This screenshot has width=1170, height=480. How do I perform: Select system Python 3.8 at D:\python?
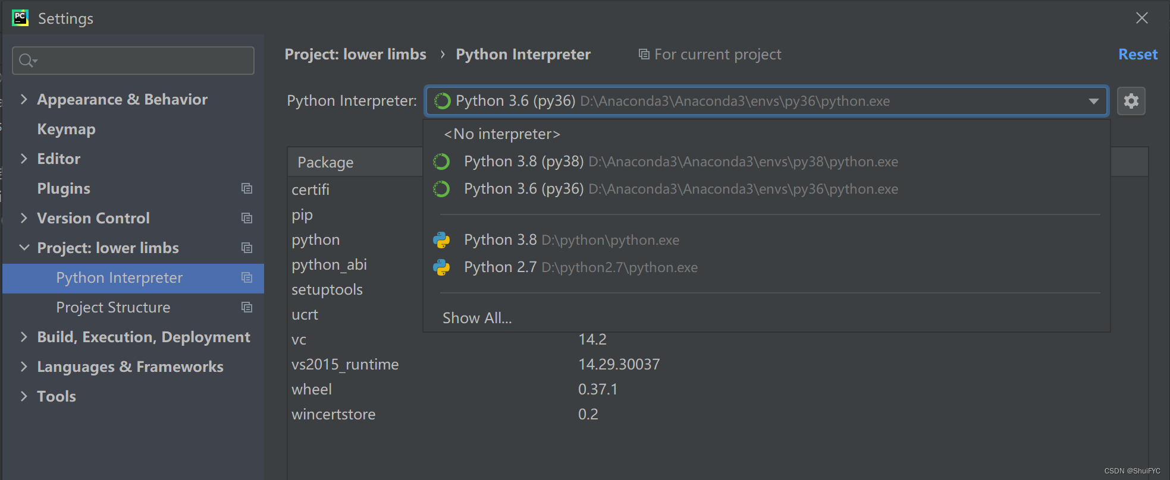pyautogui.click(x=766, y=240)
